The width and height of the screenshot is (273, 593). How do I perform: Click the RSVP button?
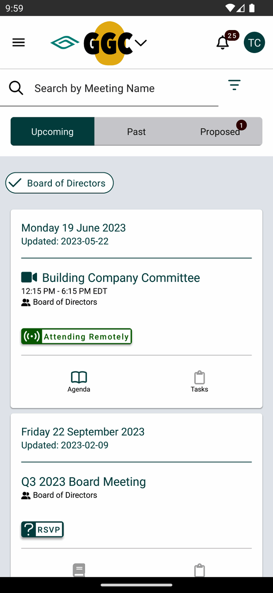click(x=42, y=530)
